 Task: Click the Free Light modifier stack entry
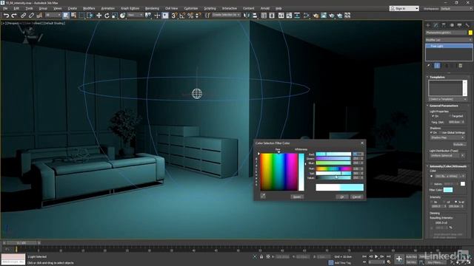[x=449, y=46]
